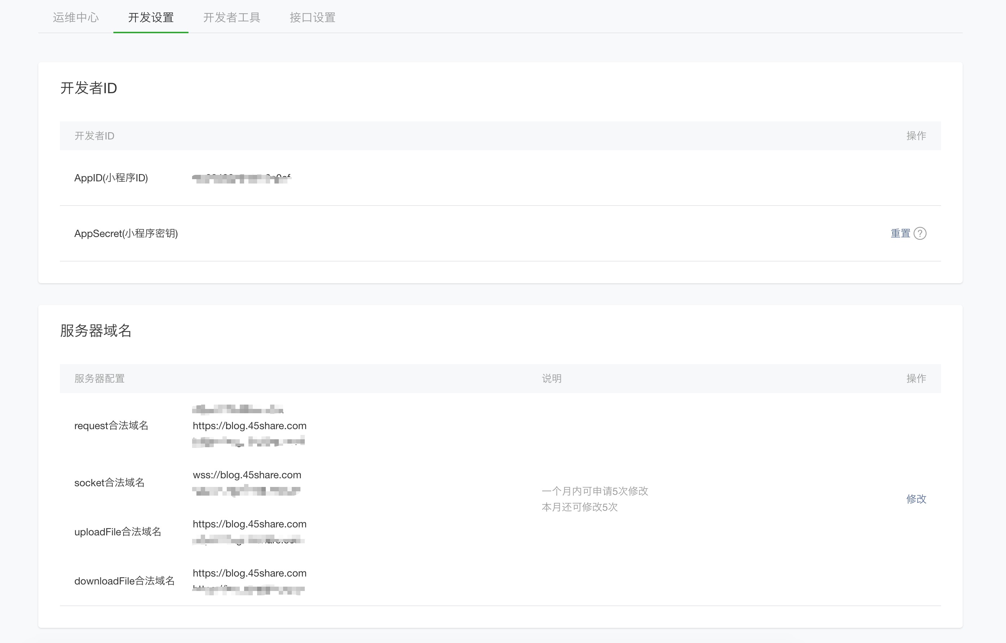Click the blurred AppID value

click(241, 178)
